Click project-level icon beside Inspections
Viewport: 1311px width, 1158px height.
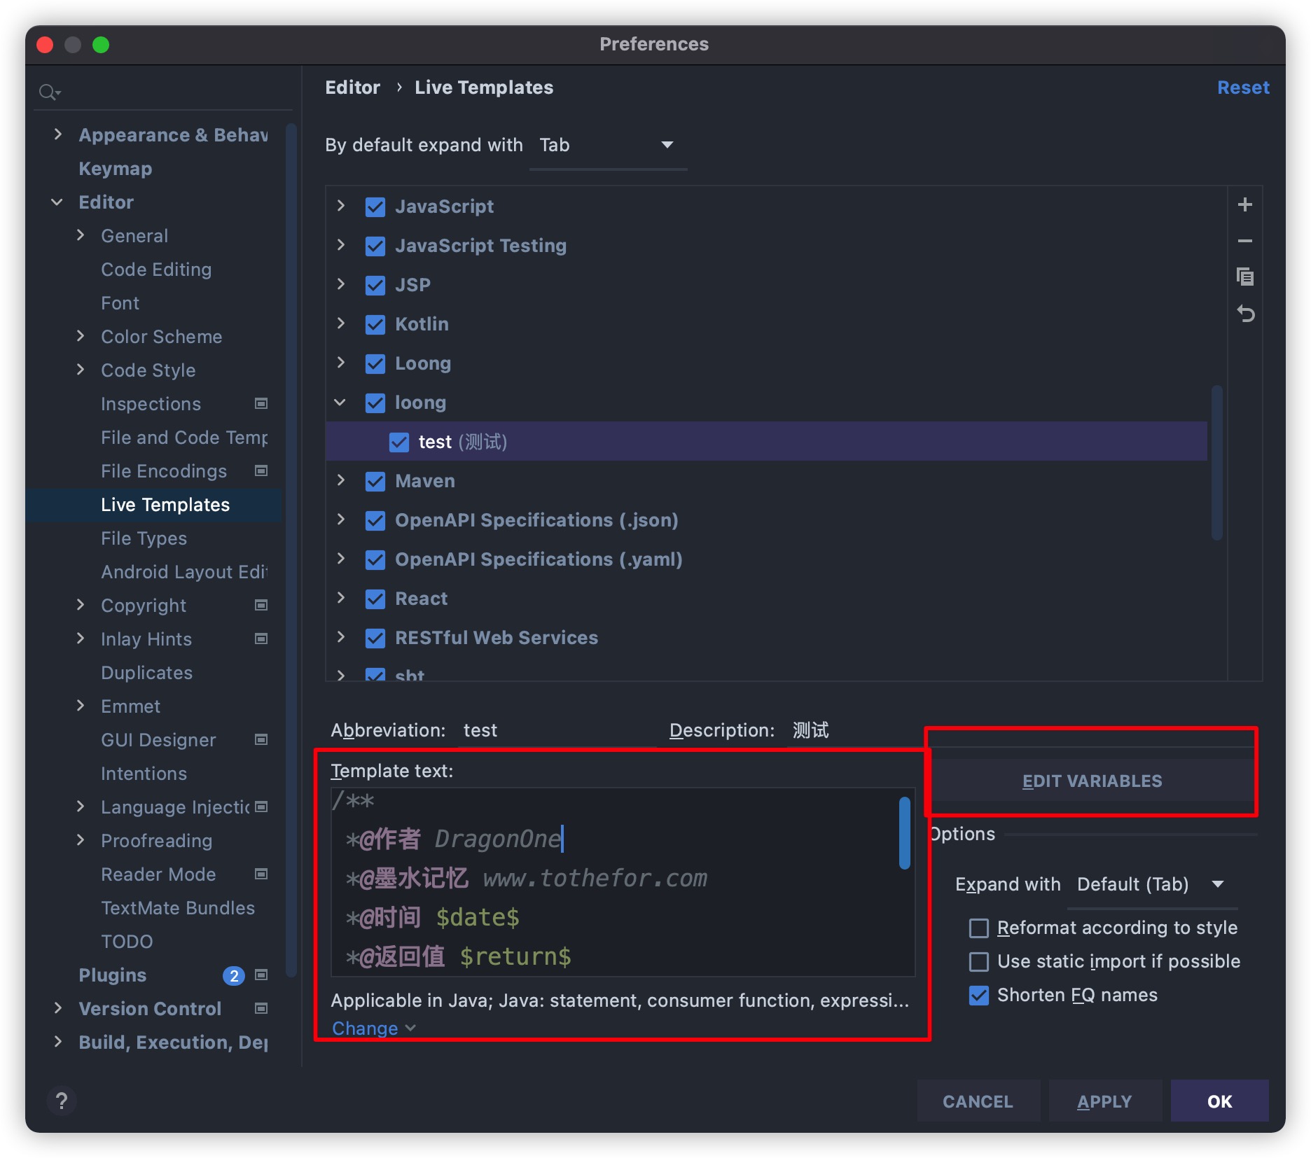pyautogui.click(x=261, y=403)
